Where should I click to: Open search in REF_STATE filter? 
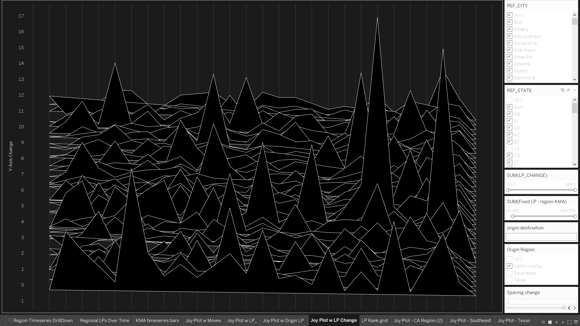pos(569,90)
